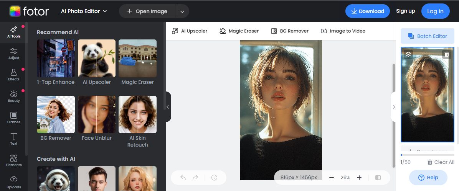Click the redo arrow icon
Image resolution: width=459 pixels, height=191 pixels.
tap(195, 178)
